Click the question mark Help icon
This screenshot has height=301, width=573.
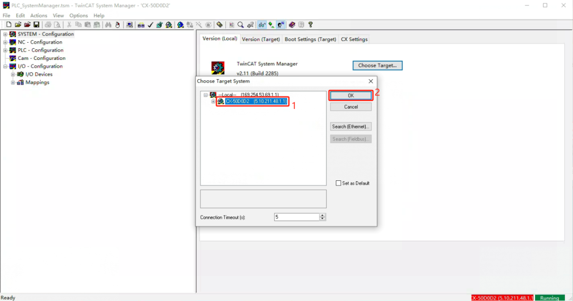pos(310,25)
